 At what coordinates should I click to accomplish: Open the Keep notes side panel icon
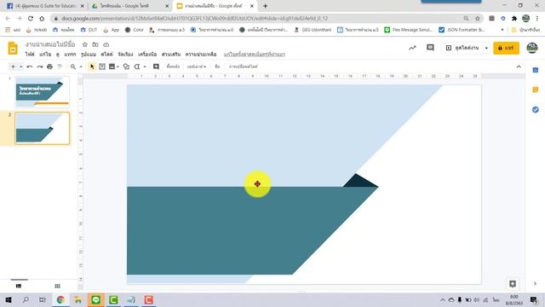pyautogui.click(x=536, y=90)
